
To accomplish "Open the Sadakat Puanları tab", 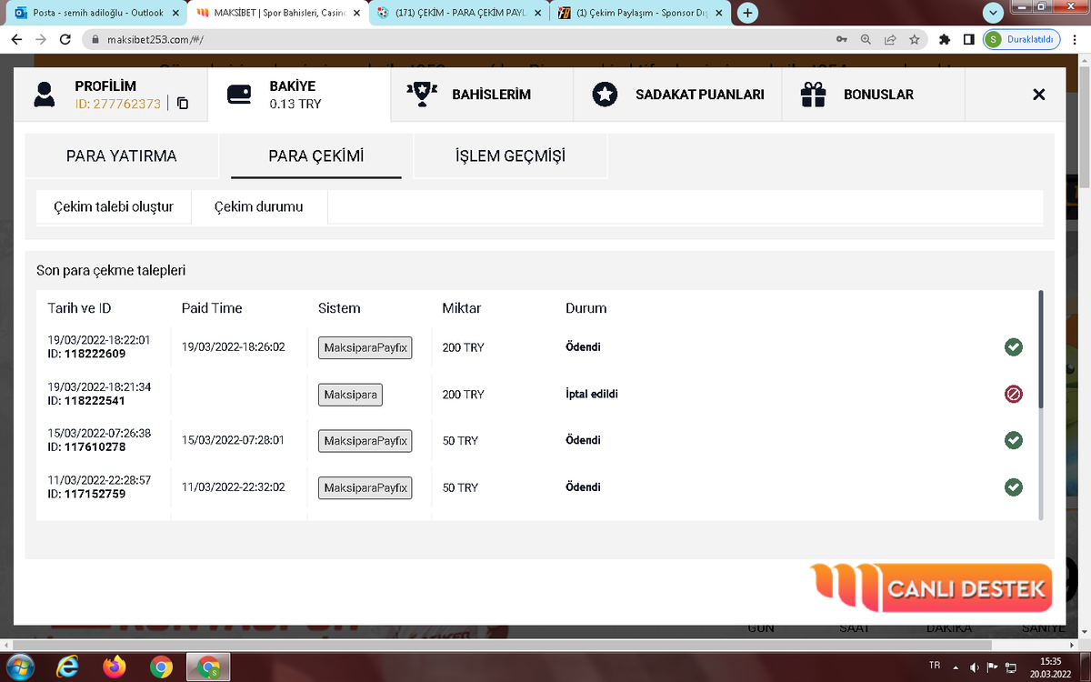I will [x=677, y=95].
